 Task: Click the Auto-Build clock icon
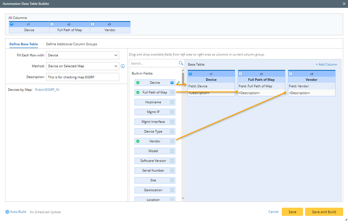(7, 212)
